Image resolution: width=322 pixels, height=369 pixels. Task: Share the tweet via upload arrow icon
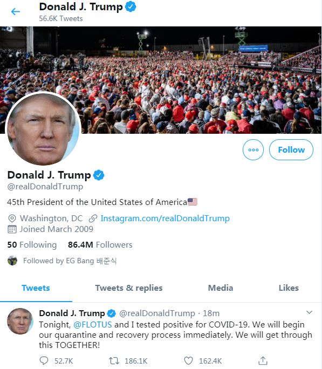pyautogui.click(x=263, y=360)
